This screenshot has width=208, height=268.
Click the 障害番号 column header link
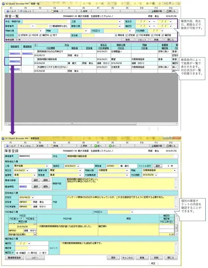click(x=15, y=46)
